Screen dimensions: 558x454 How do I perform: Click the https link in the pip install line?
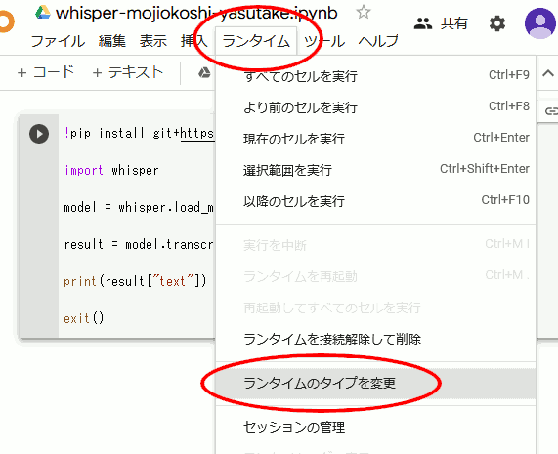coord(197,134)
